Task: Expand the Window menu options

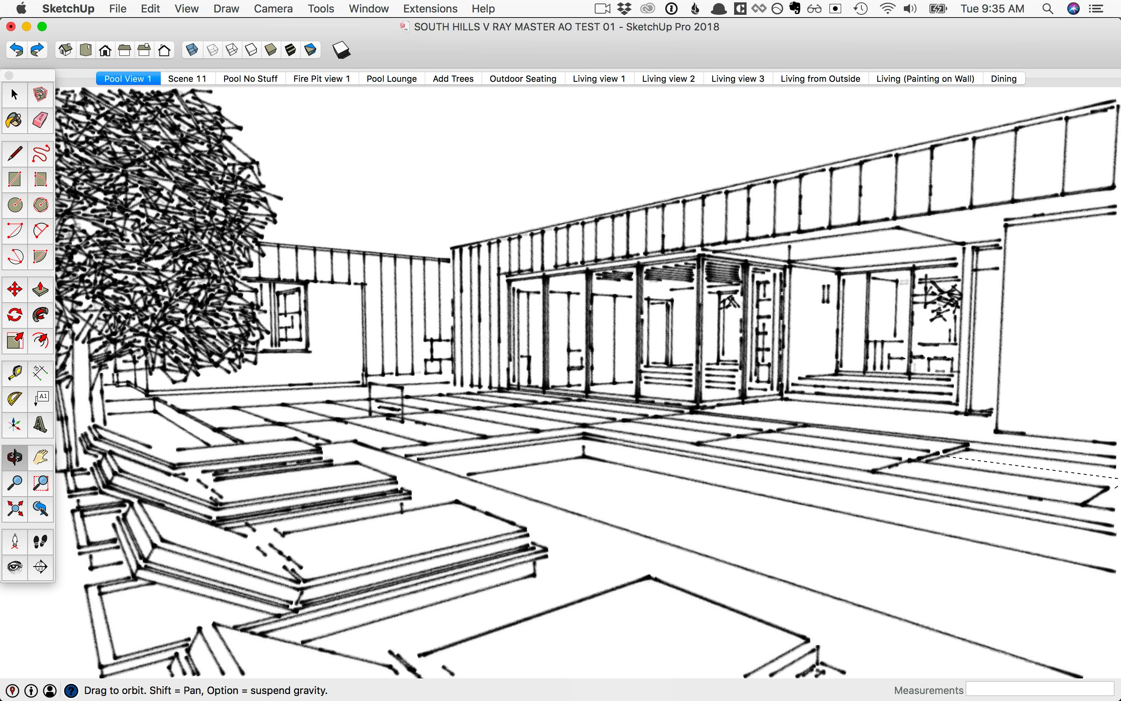Action: [x=368, y=8]
